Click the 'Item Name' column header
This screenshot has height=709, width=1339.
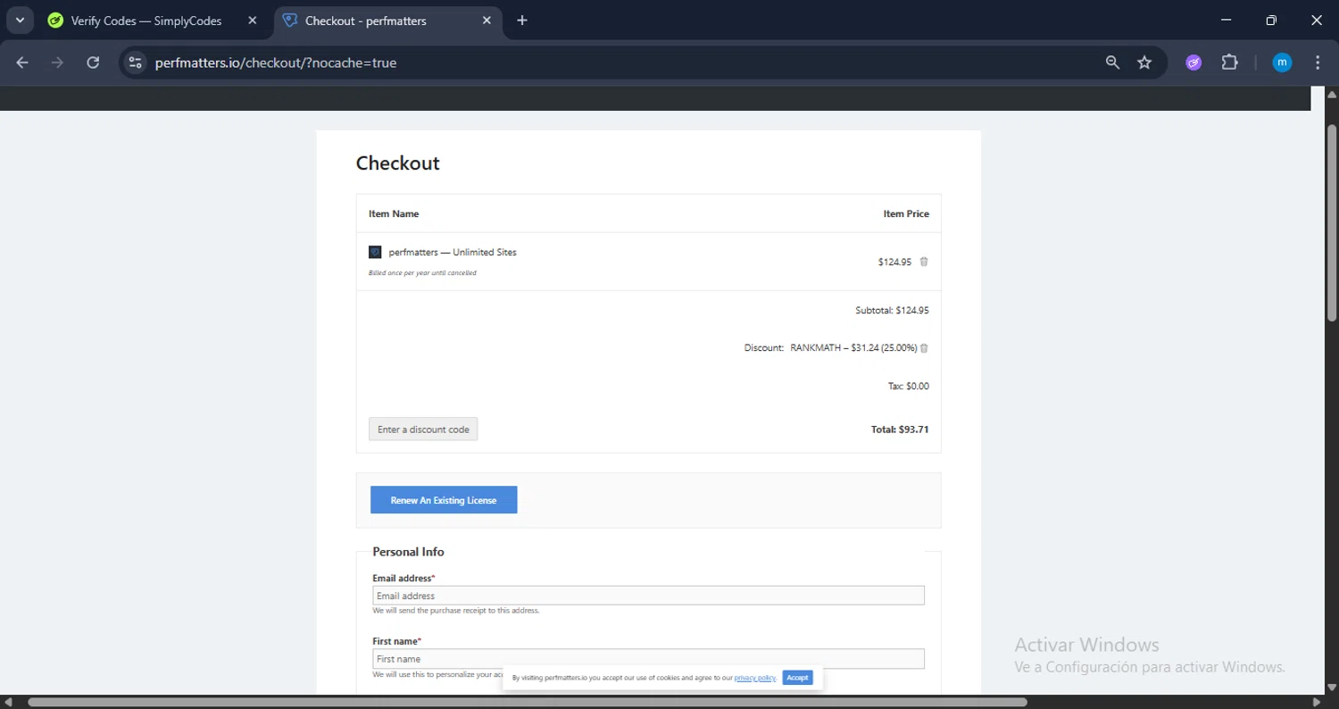[394, 214]
